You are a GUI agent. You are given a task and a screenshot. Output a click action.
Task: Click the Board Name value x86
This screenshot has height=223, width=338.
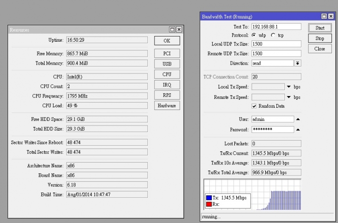[x=107, y=175]
